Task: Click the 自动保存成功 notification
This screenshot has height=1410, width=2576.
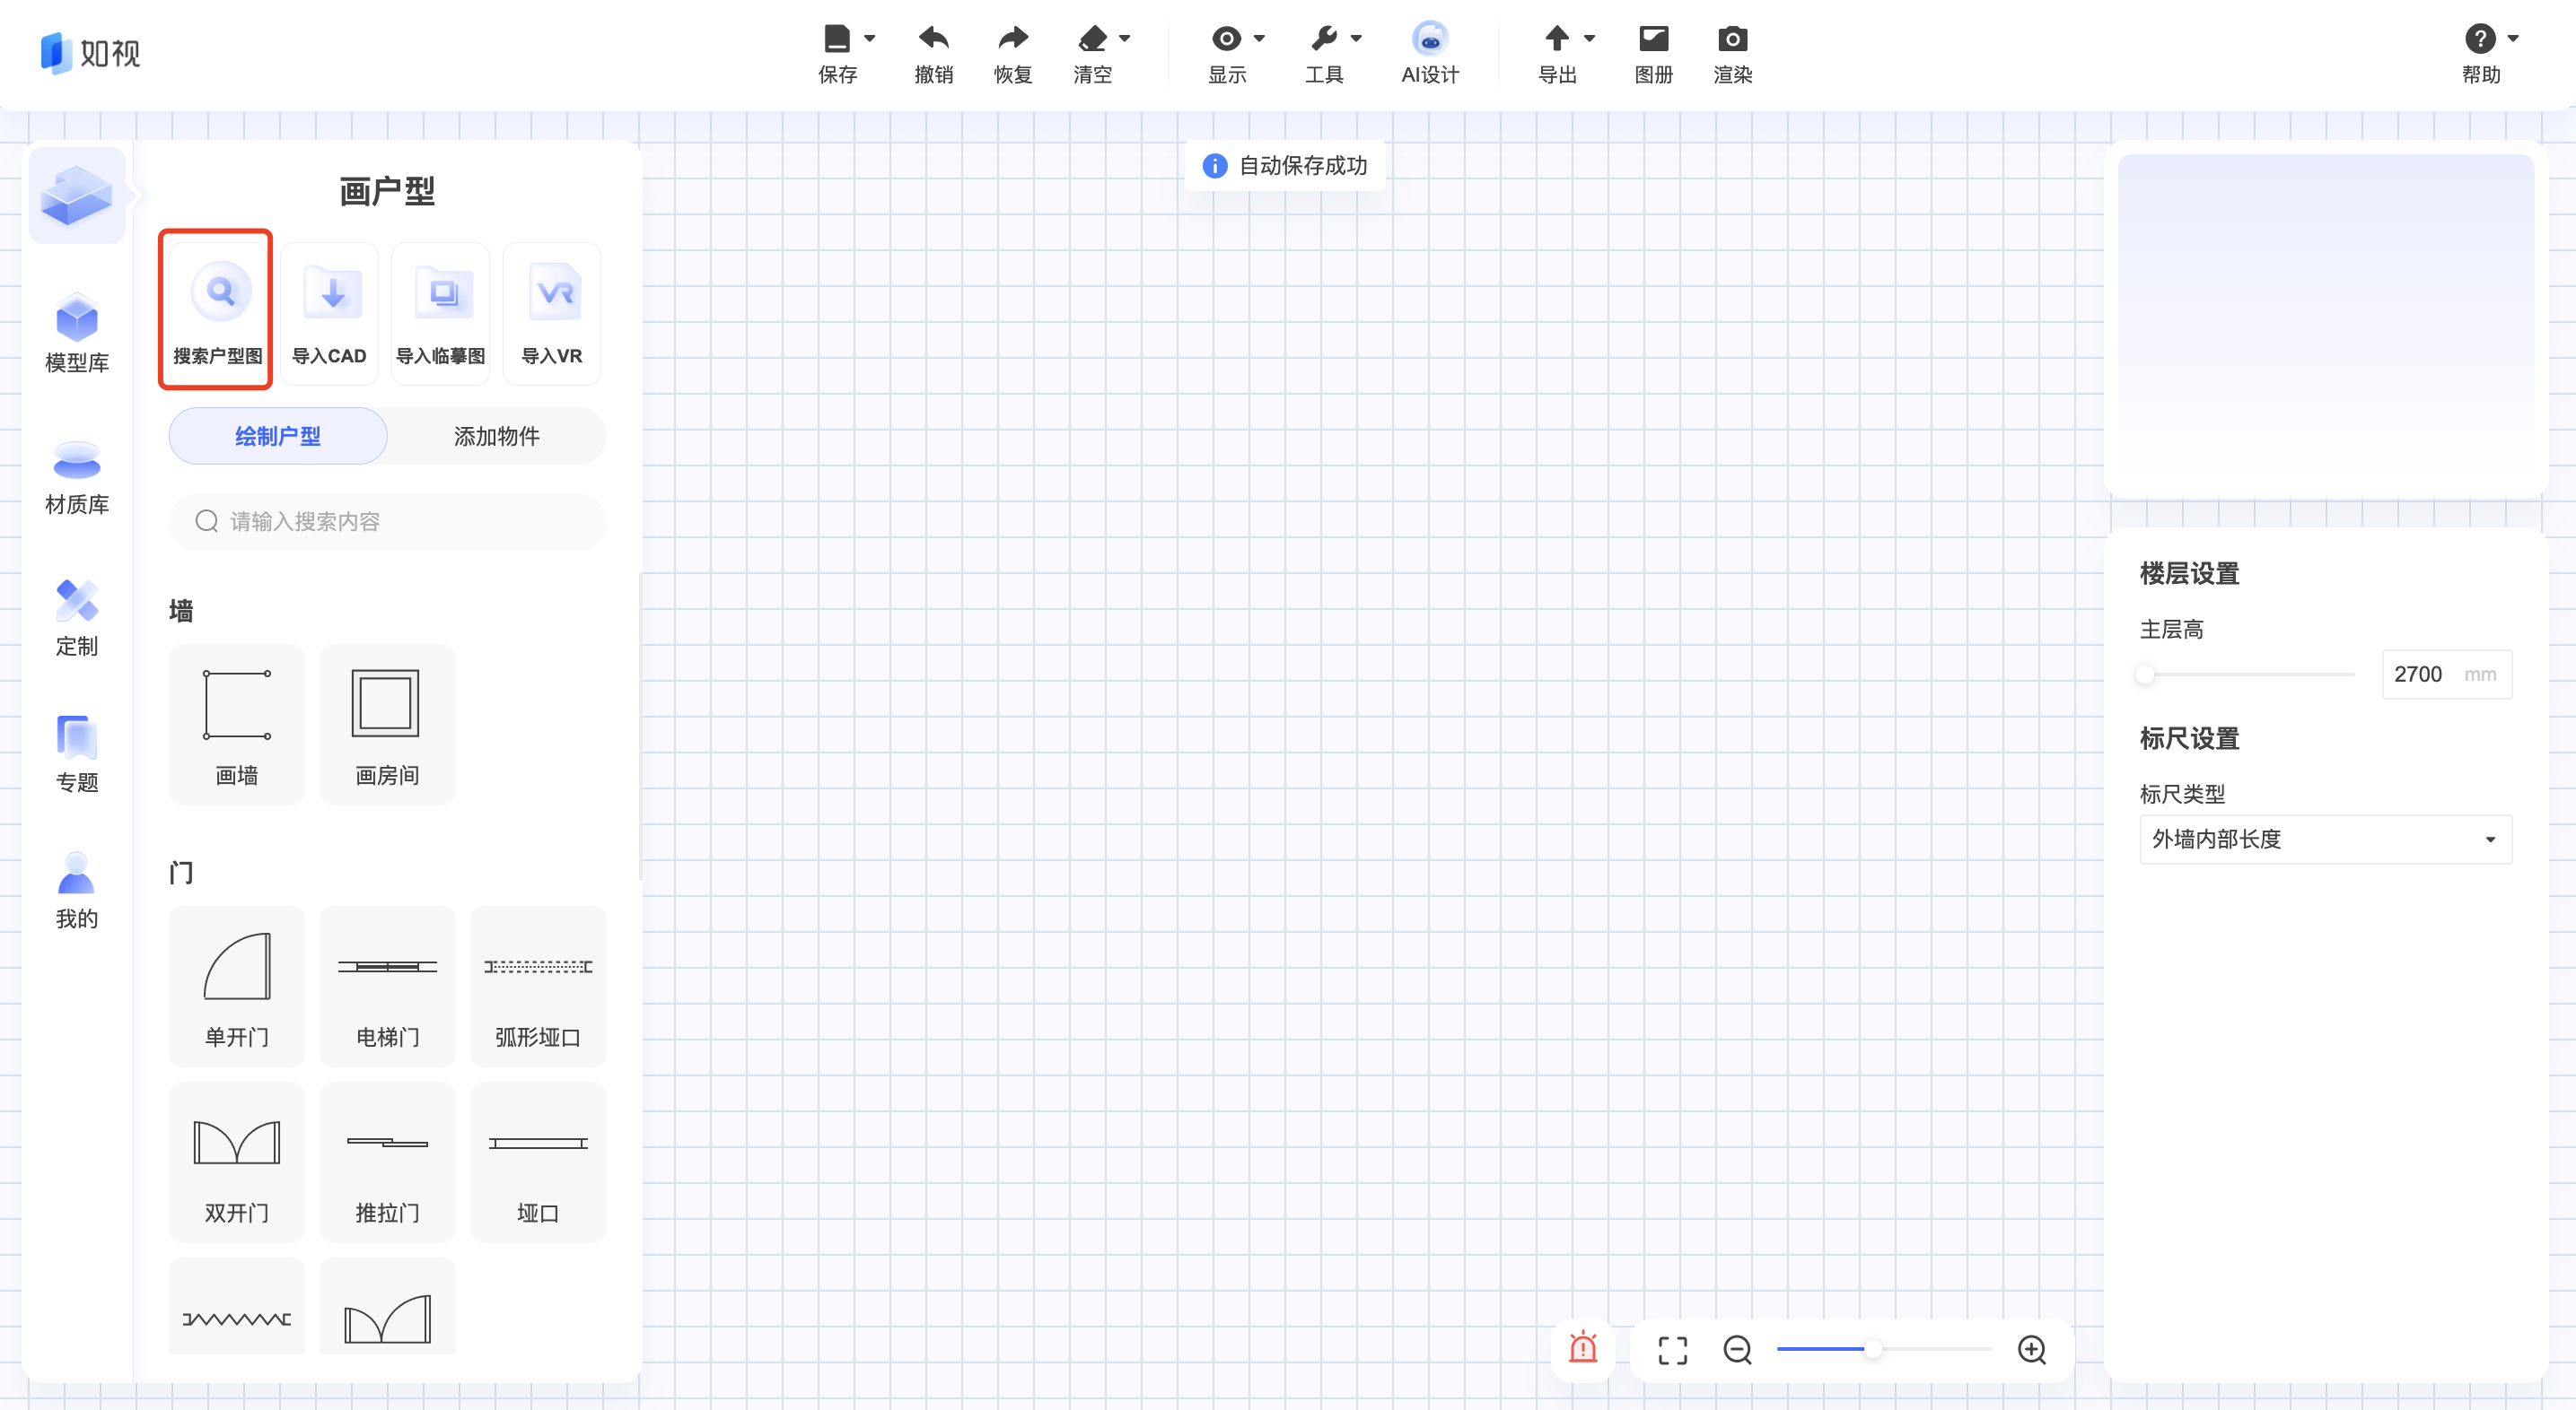Action: tap(1284, 166)
